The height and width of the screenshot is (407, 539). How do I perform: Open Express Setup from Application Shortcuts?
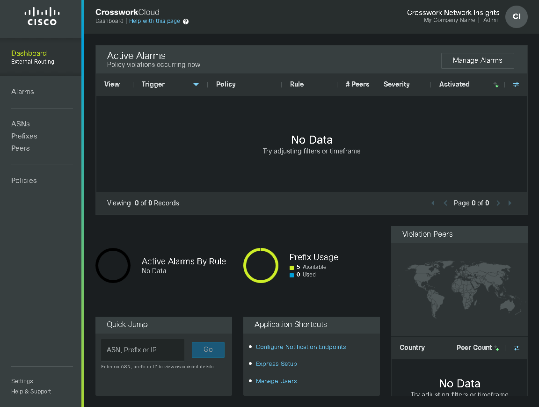[276, 363]
